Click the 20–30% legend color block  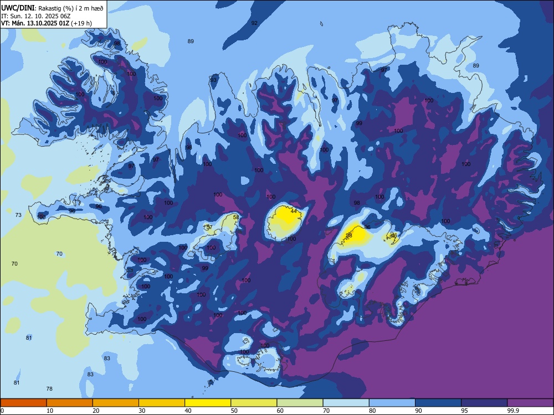pyautogui.click(x=116, y=403)
